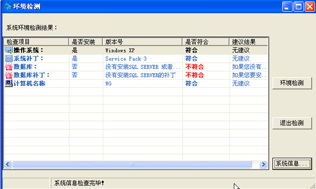Click the 版本号 column header
The height and width of the screenshot is (189, 316).
142,42
